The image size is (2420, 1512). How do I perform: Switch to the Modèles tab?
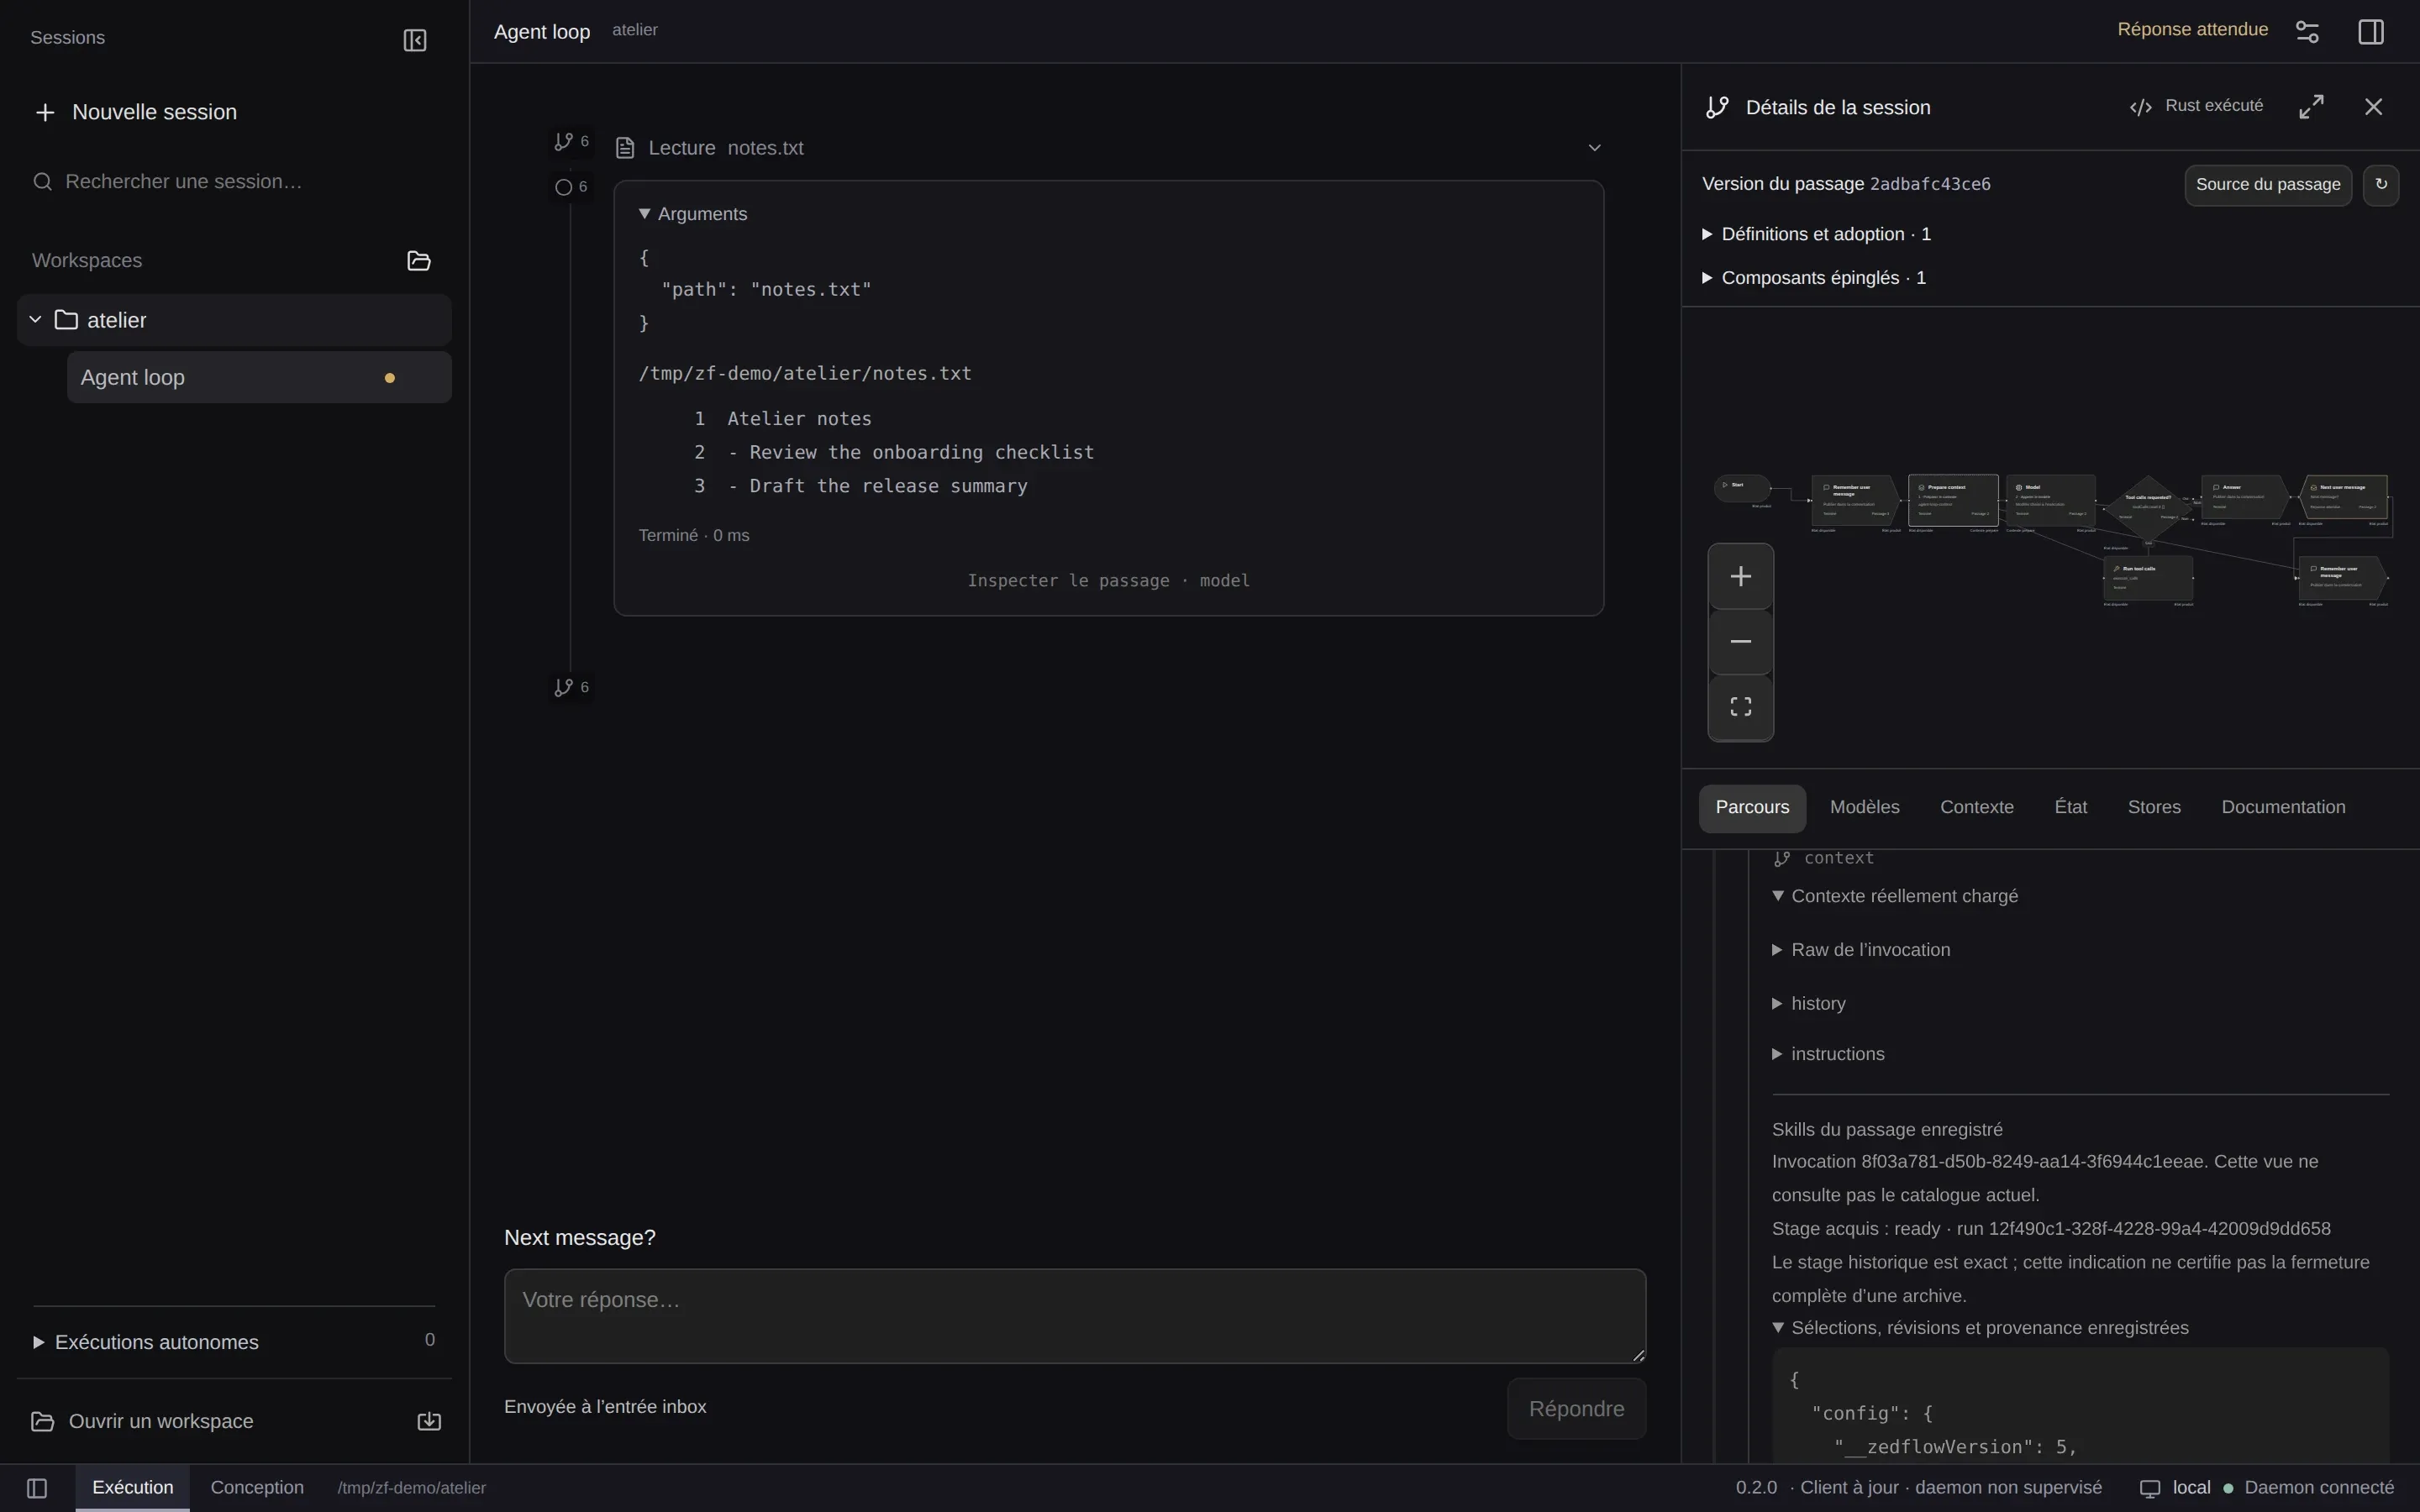1864,808
